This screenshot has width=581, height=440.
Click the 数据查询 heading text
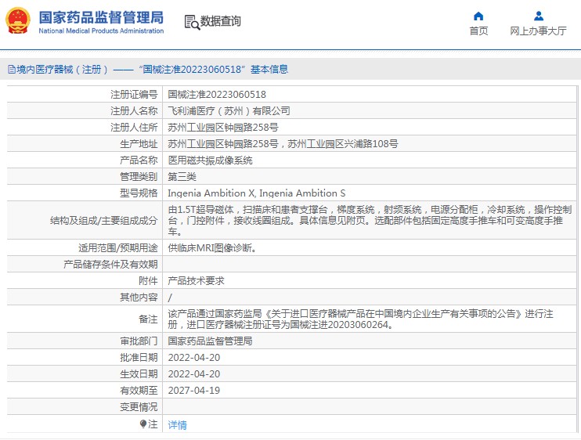221,21
